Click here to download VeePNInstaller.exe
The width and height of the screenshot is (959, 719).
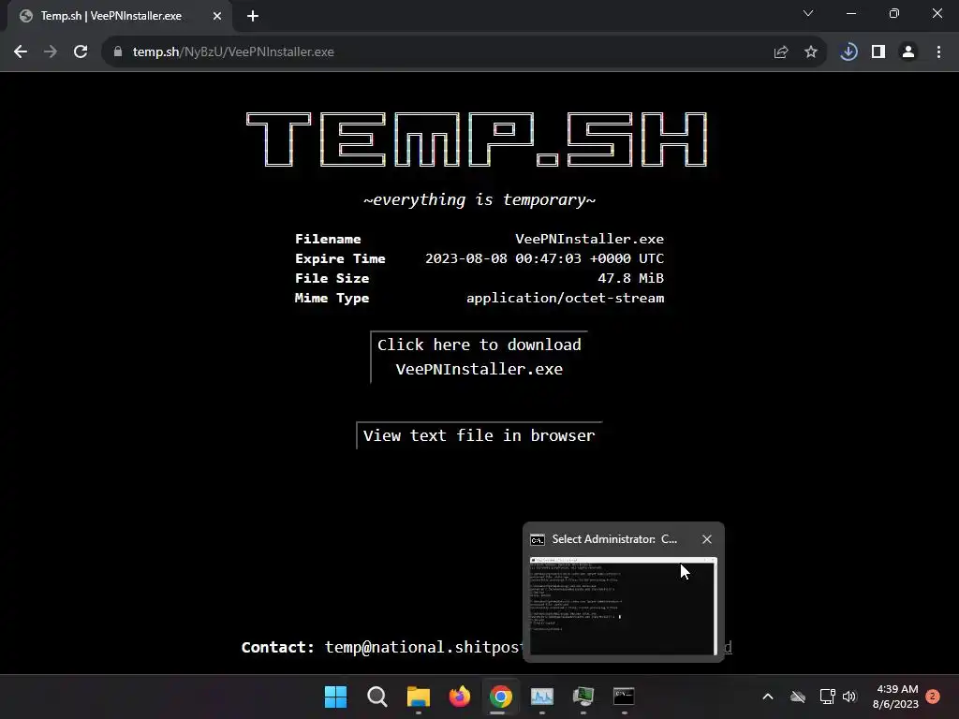pyautogui.click(x=479, y=357)
